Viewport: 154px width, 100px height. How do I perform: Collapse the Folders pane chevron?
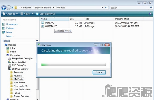pyautogui.click(x=37, y=41)
